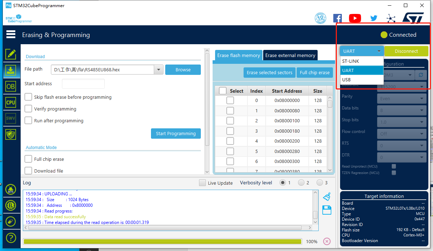
Task: Click the link/connection settings sidebar icon
Action: click(x=11, y=221)
